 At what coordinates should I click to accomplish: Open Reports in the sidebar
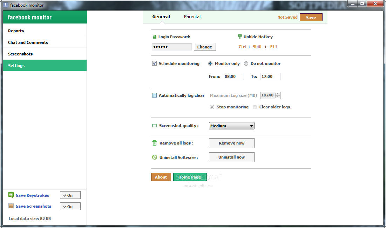tap(45, 31)
